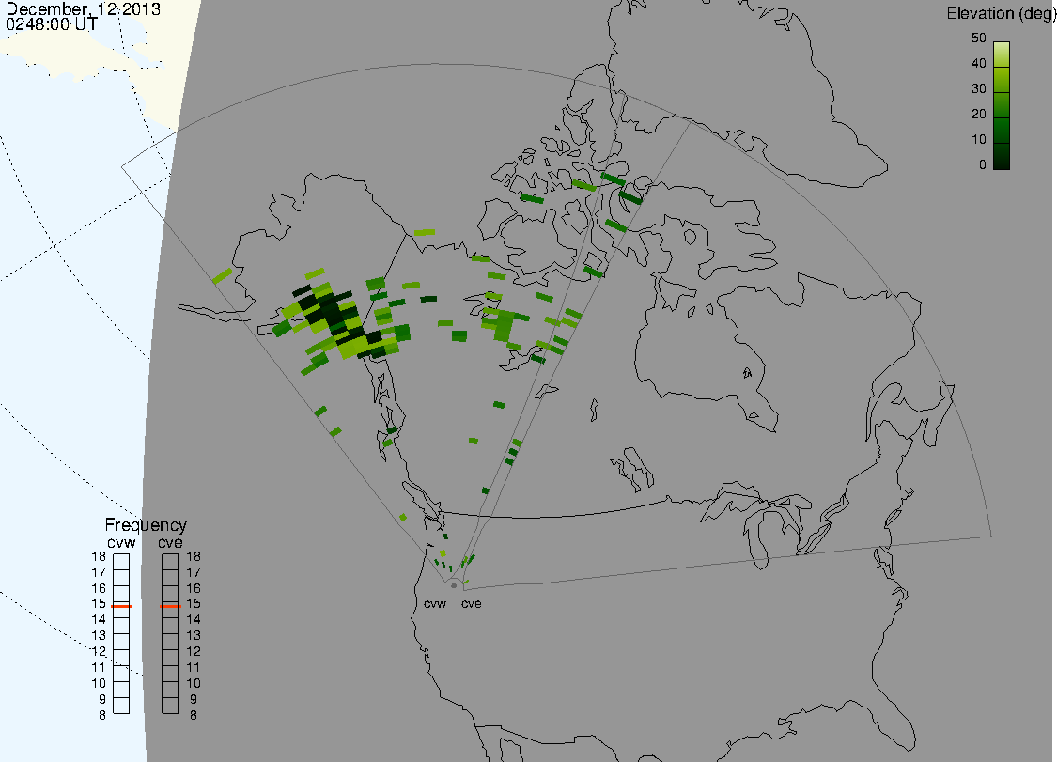Click the red marker on cve frequency bar
This screenshot has width=1057, height=762.
pos(170,606)
